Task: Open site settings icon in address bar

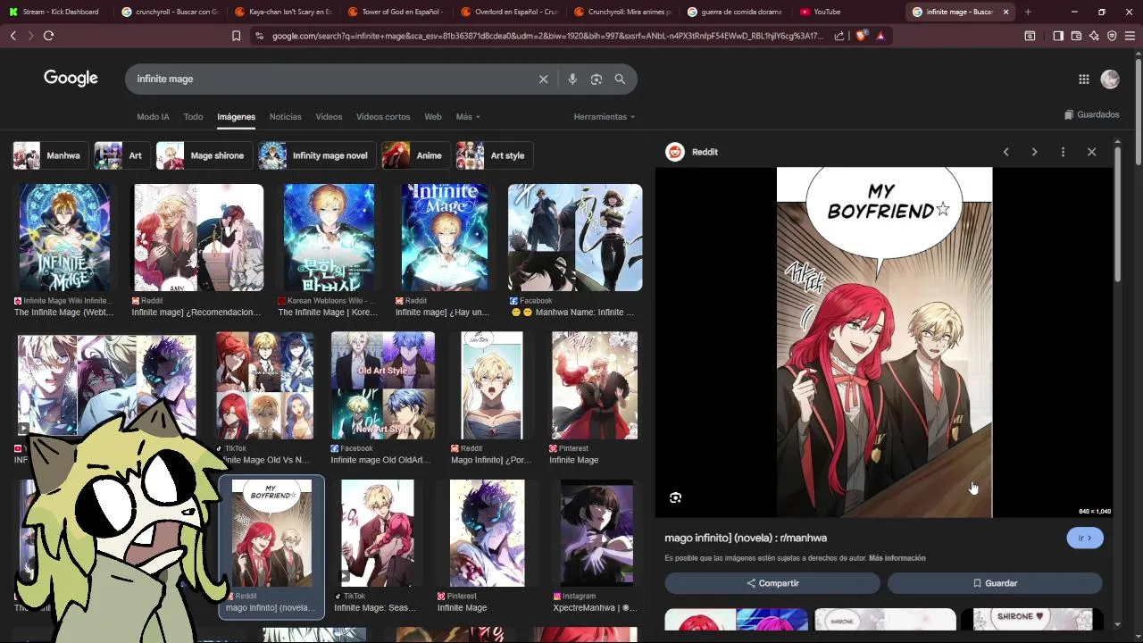Action: click(259, 36)
